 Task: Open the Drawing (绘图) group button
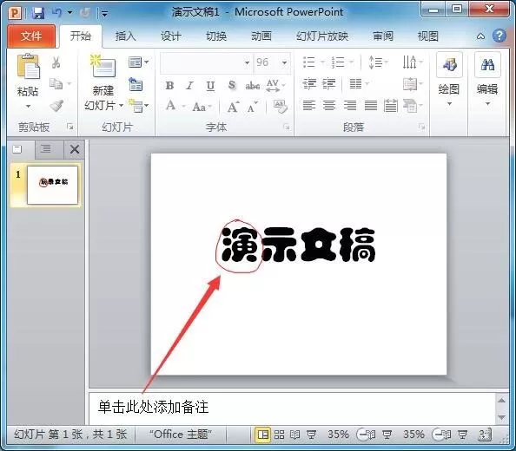pyautogui.click(x=449, y=80)
